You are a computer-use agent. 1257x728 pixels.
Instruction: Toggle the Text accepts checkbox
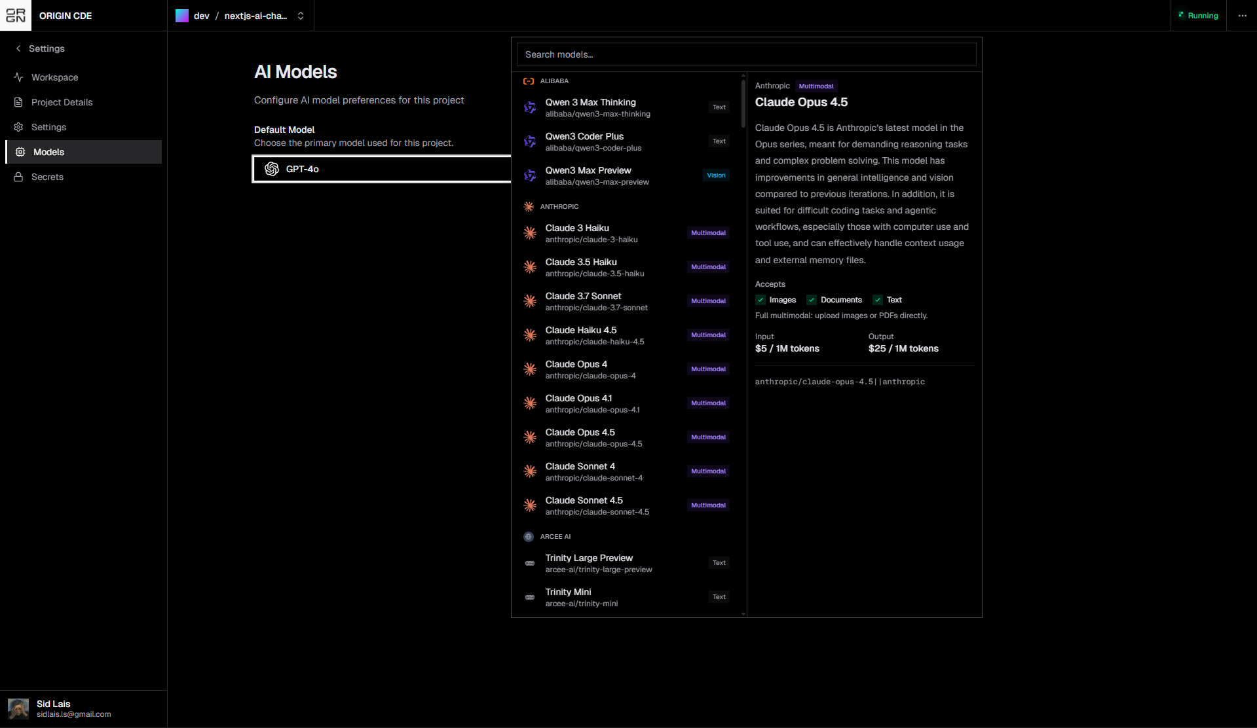(x=878, y=300)
